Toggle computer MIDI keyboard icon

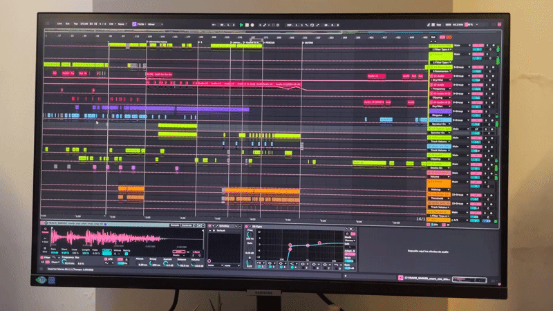pos(433,25)
